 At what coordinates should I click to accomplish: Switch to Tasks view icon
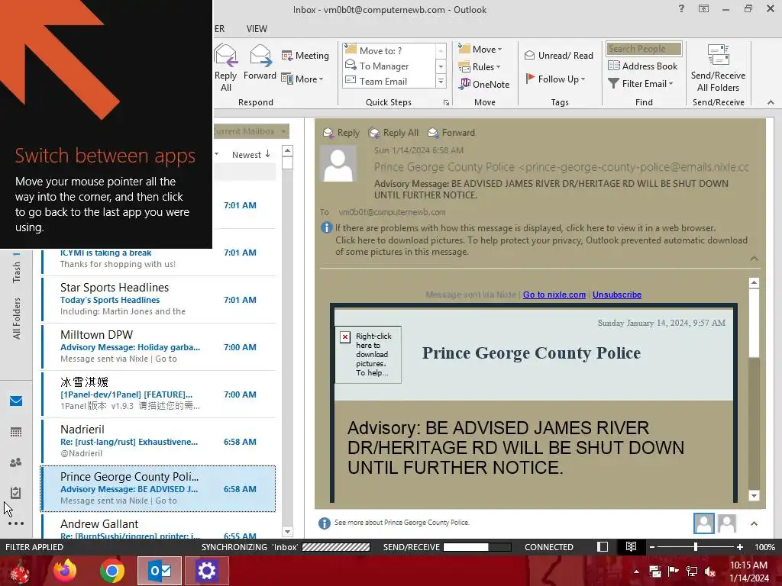(16, 493)
